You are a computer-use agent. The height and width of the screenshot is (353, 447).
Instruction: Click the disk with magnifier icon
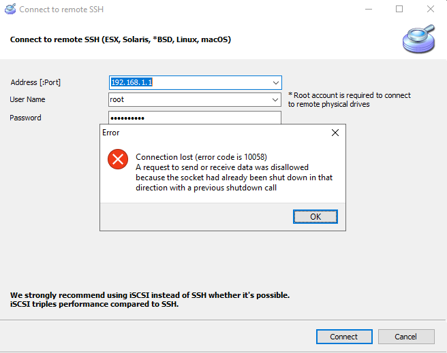(418, 38)
